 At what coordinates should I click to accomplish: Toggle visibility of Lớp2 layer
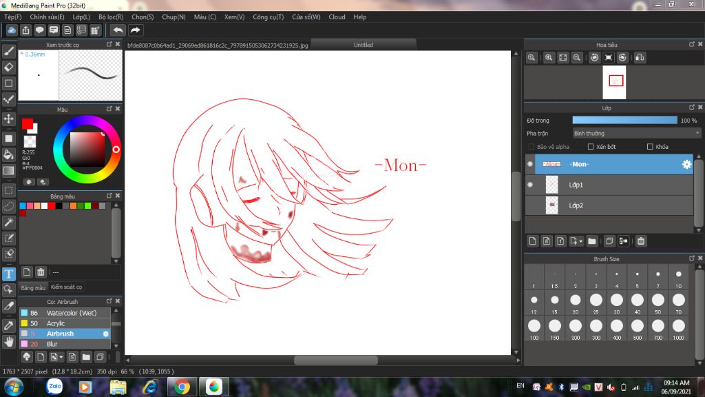click(530, 205)
